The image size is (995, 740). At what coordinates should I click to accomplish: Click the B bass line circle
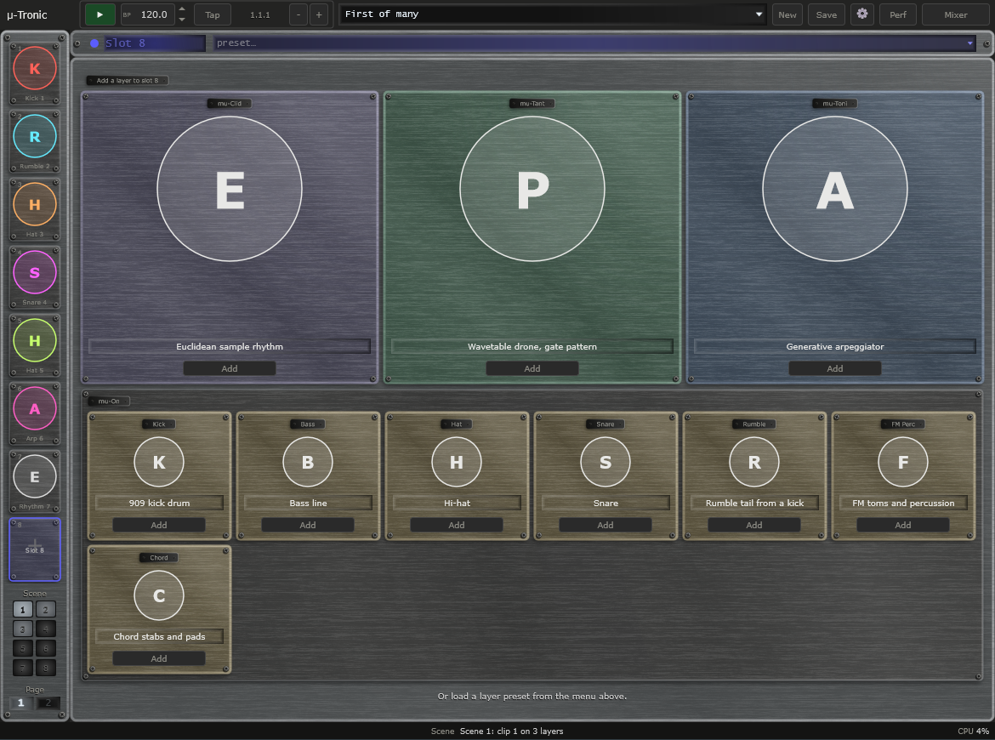point(308,462)
